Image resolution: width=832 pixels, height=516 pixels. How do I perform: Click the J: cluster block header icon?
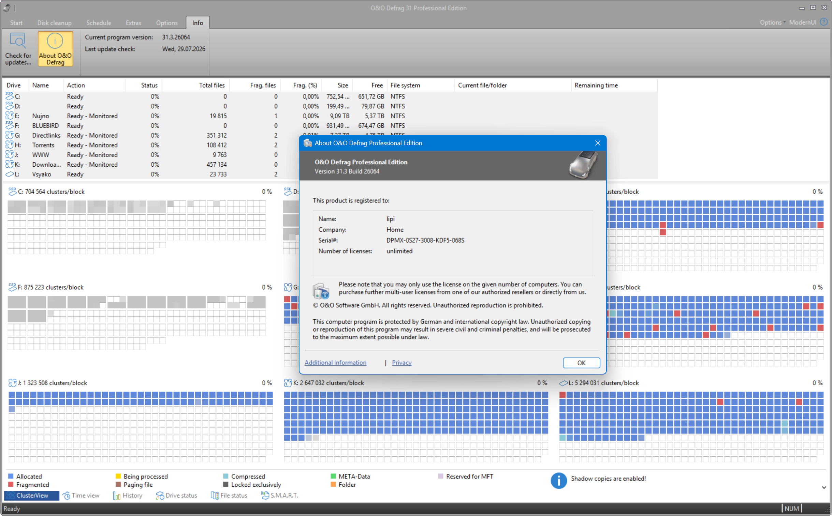point(13,383)
